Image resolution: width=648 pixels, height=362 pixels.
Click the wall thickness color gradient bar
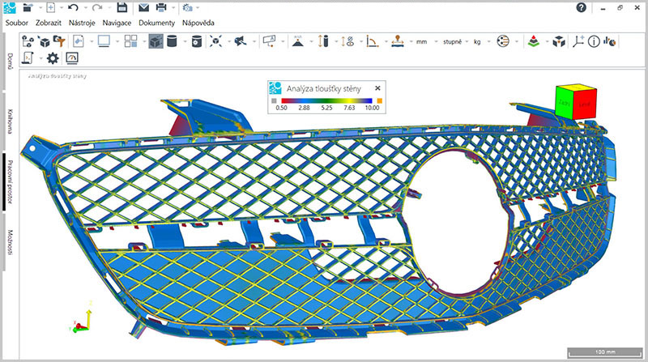click(326, 99)
